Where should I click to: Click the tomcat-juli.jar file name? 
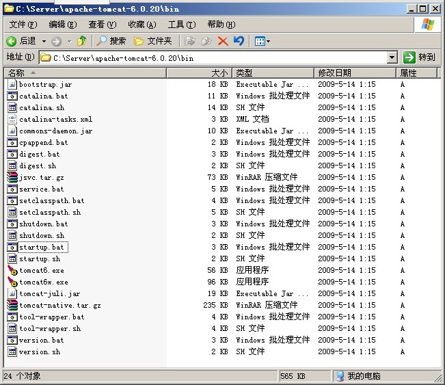click(x=49, y=294)
